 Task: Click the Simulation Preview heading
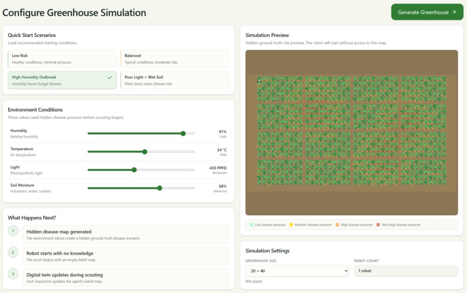coord(267,35)
